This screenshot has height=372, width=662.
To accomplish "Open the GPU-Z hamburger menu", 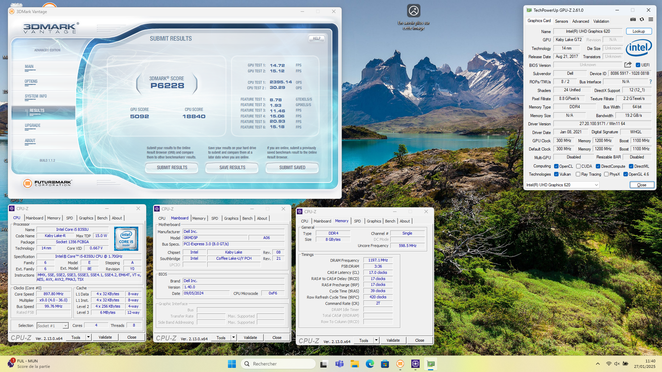I will click(651, 20).
